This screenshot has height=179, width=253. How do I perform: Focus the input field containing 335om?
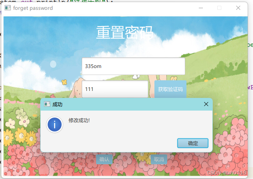133,66
